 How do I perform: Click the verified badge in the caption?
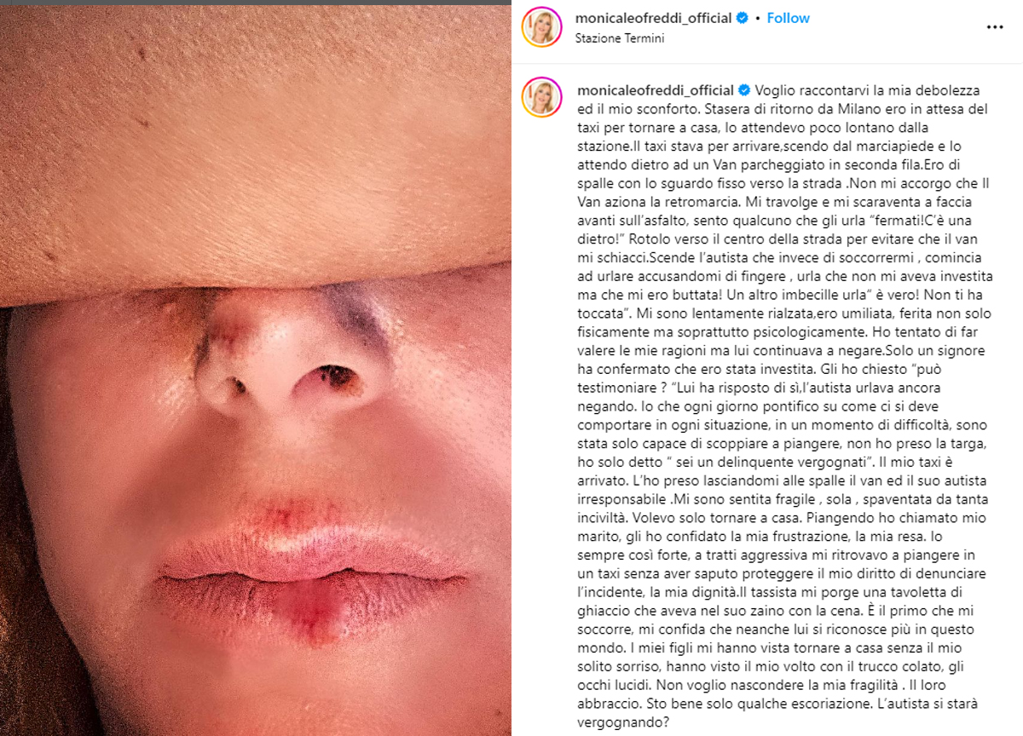pos(743,90)
